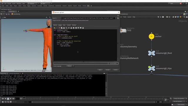Jump to last frame in playbar
188x106 pixels.
coord(13,99)
